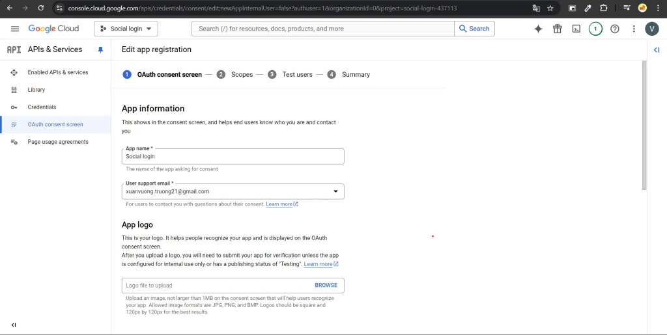Select the Library sidebar item
The image size is (667, 335).
tap(36, 90)
